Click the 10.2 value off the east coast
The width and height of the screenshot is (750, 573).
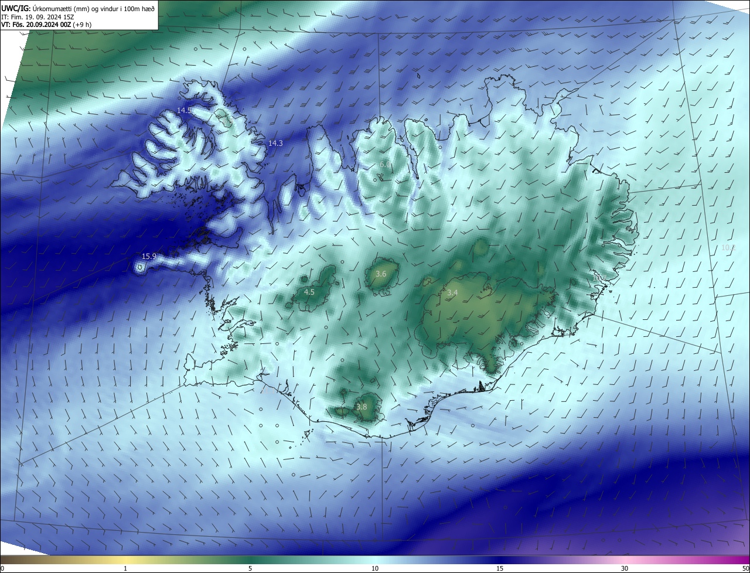[x=728, y=247]
